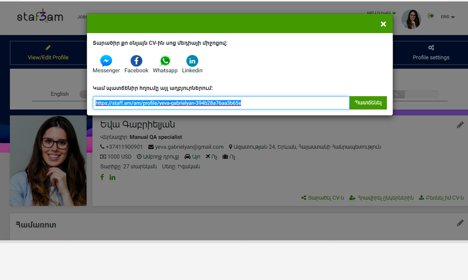Viewport: 468px width, 280px height.
Task: Select the profile URL input field
Action: (221, 103)
